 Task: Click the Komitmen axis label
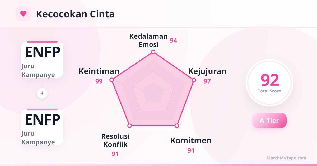(x=191, y=140)
